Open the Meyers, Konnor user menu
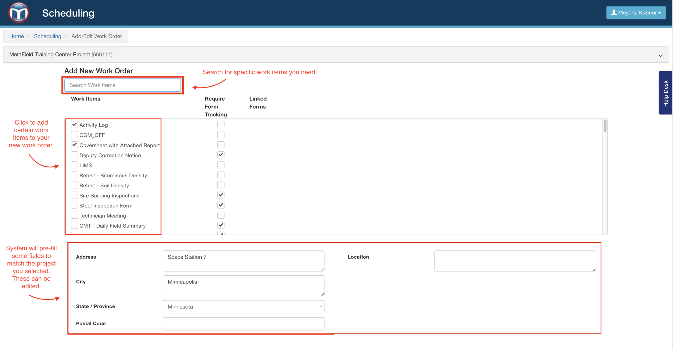673x350 pixels. coord(636,13)
